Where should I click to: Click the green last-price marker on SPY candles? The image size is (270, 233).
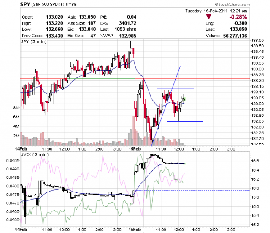click(x=184, y=99)
